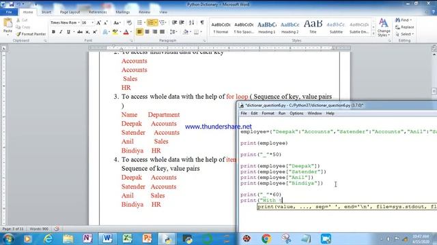Open PowerPoint from the taskbar
The height and width of the screenshot is (245, 437).
[x=147, y=239]
